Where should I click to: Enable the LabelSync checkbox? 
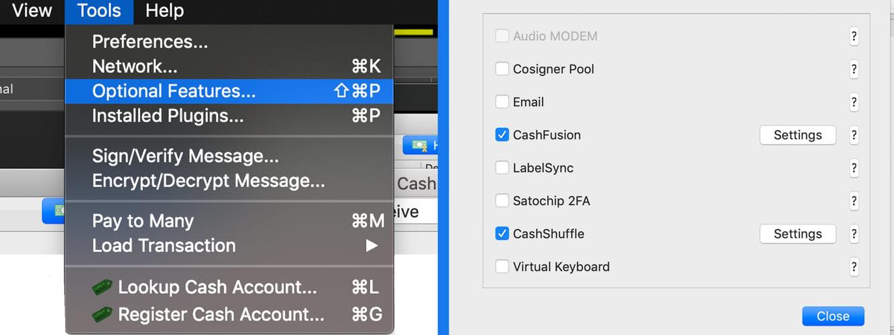point(502,167)
